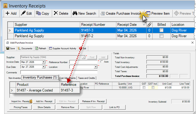Viewport: 196px width, 114px height.
Task: Click the Unit Cost cell $13.00
Action: [165, 88]
